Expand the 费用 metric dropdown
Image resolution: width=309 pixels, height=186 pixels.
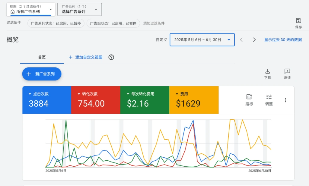coord(177,94)
